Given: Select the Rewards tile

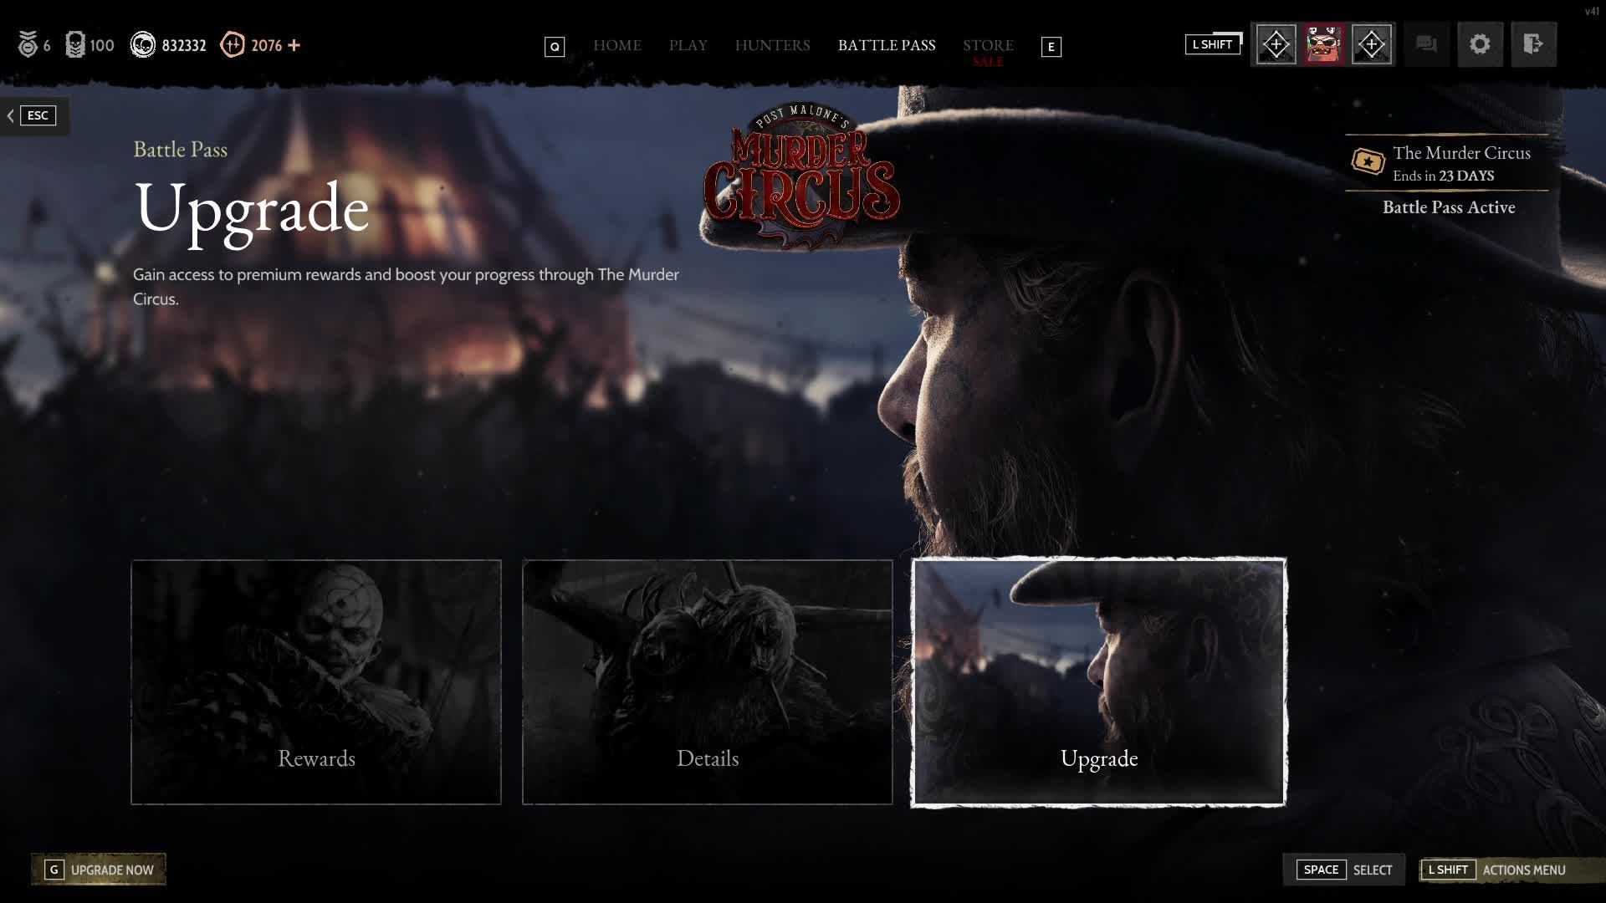Looking at the screenshot, I should (x=316, y=682).
